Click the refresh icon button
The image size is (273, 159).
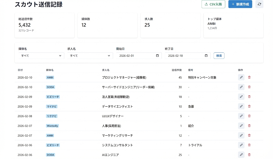(x=259, y=4)
